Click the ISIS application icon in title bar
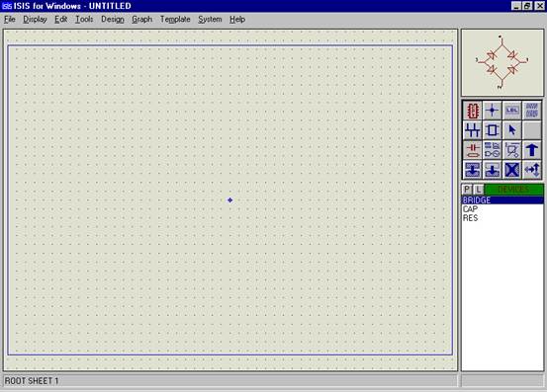This screenshot has width=547, height=392. (7, 6)
